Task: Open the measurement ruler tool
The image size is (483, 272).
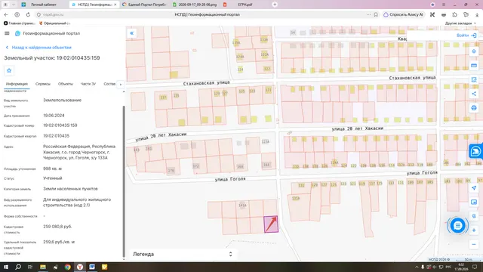Action: (474, 66)
